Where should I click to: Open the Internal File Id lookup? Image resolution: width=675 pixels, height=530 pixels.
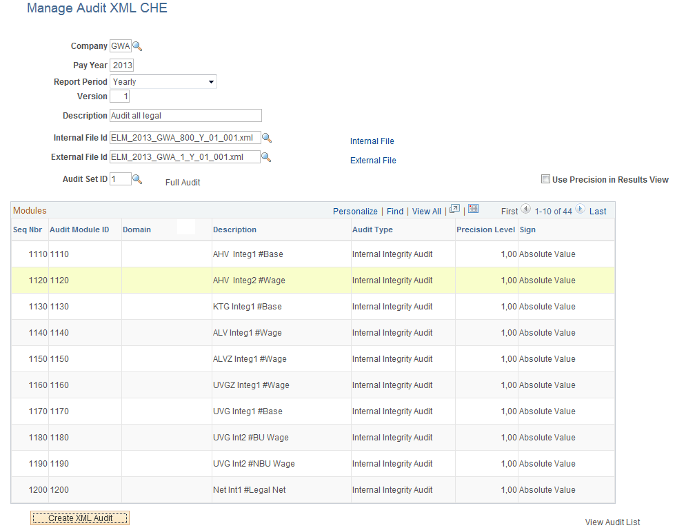(x=267, y=137)
